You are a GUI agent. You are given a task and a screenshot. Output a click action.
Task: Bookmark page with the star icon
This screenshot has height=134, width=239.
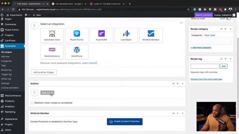click(188, 9)
